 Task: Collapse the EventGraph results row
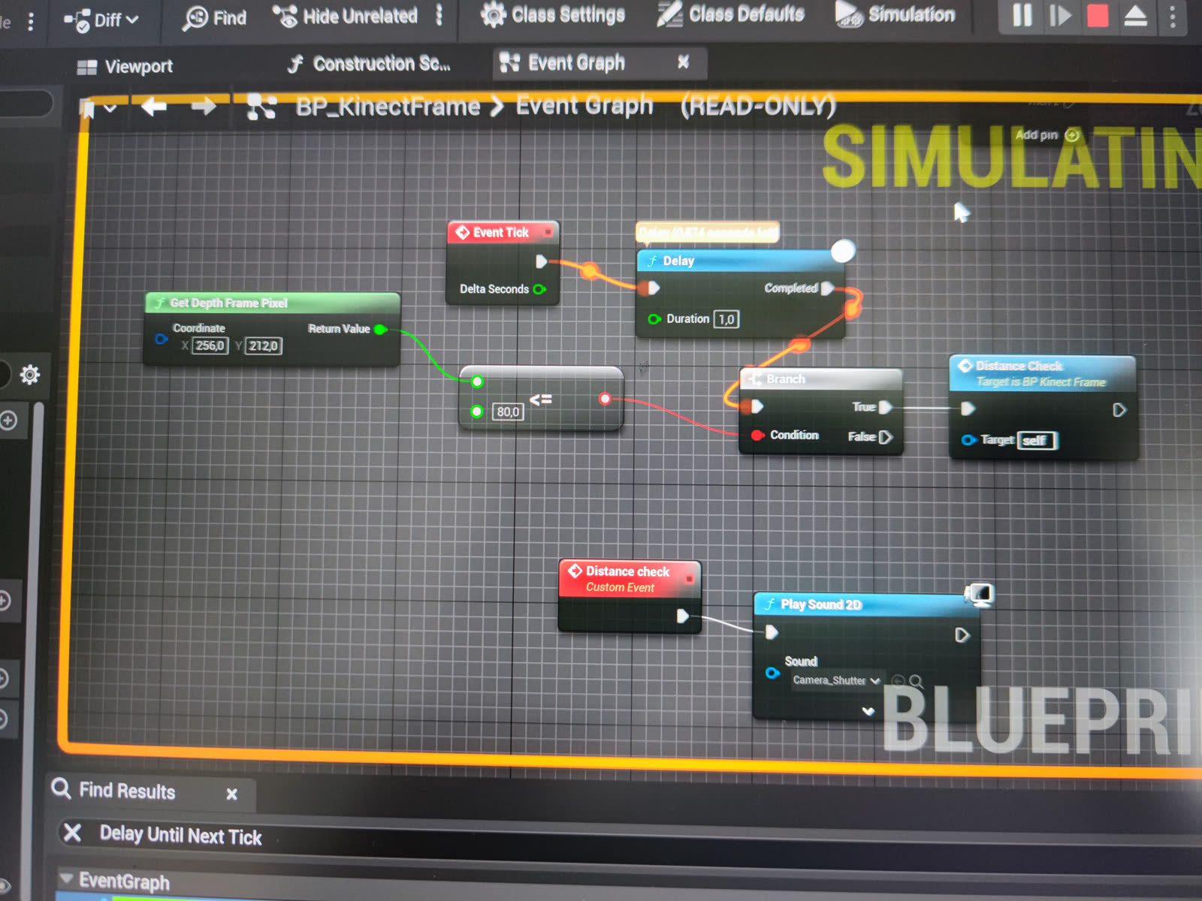[x=67, y=878]
